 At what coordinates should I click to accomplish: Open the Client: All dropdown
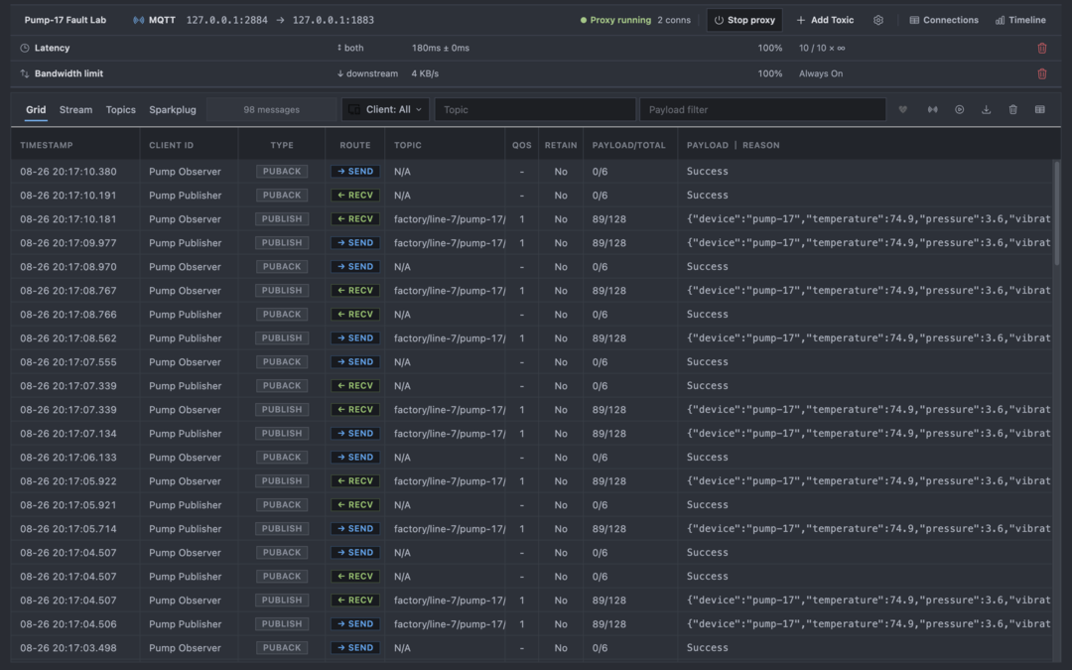point(385,109)
